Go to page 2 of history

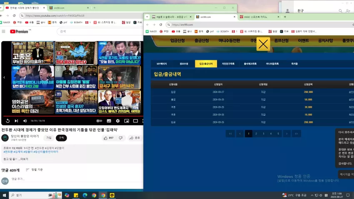256,134
